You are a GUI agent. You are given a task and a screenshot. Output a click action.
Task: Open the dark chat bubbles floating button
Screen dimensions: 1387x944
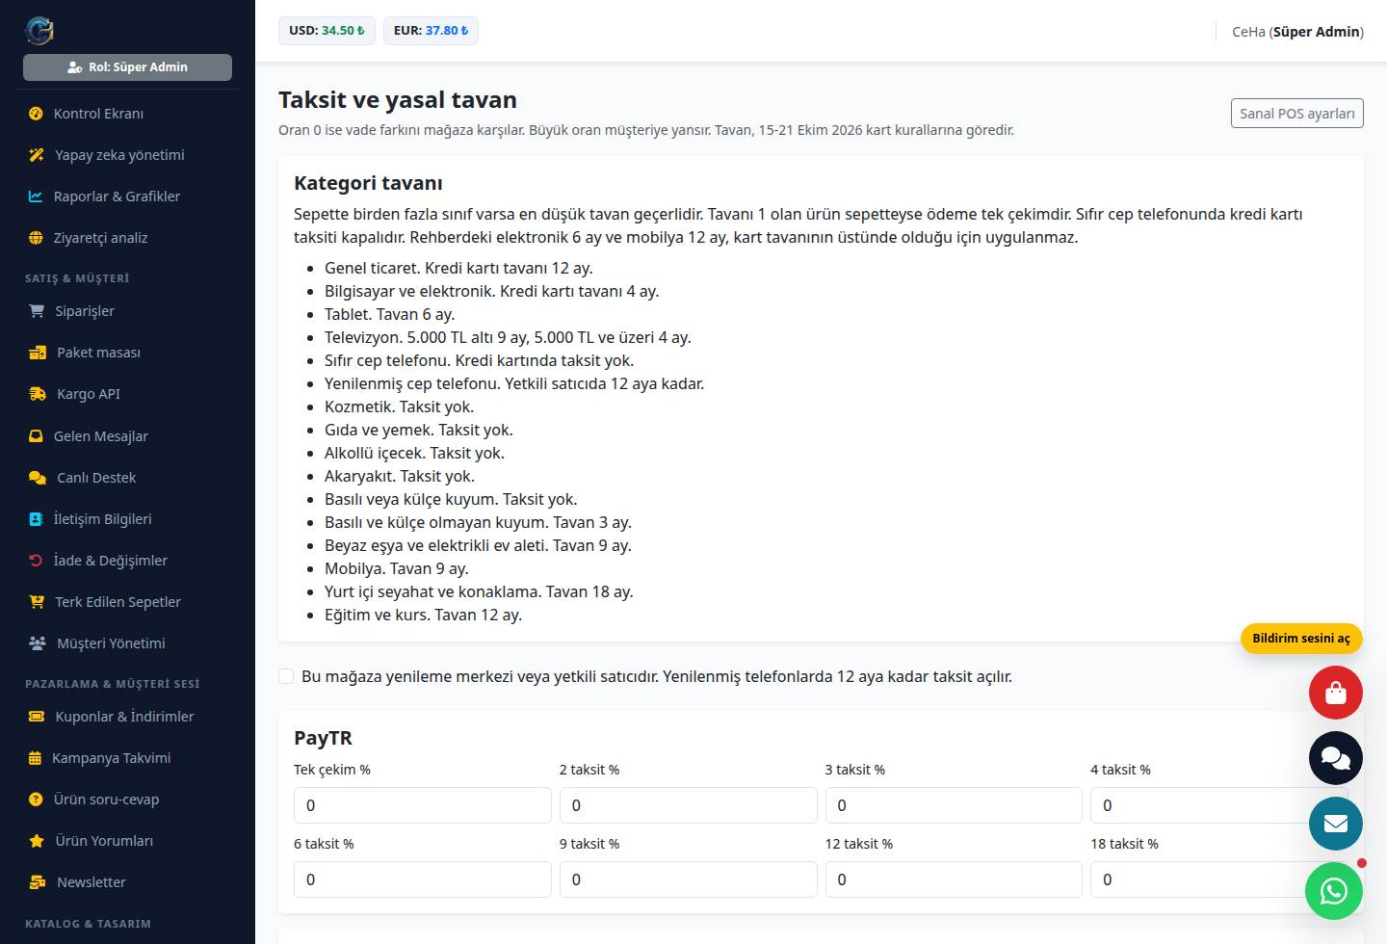coord(1335,758)
